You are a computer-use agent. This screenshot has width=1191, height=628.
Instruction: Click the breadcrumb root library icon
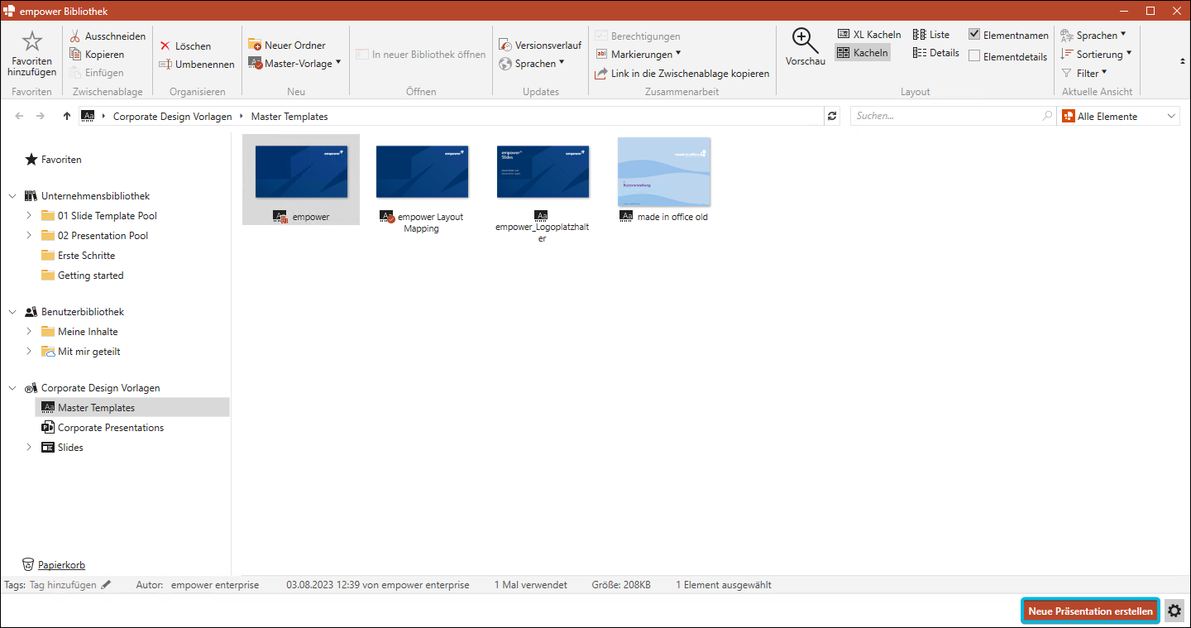click(x=87, y=117)
